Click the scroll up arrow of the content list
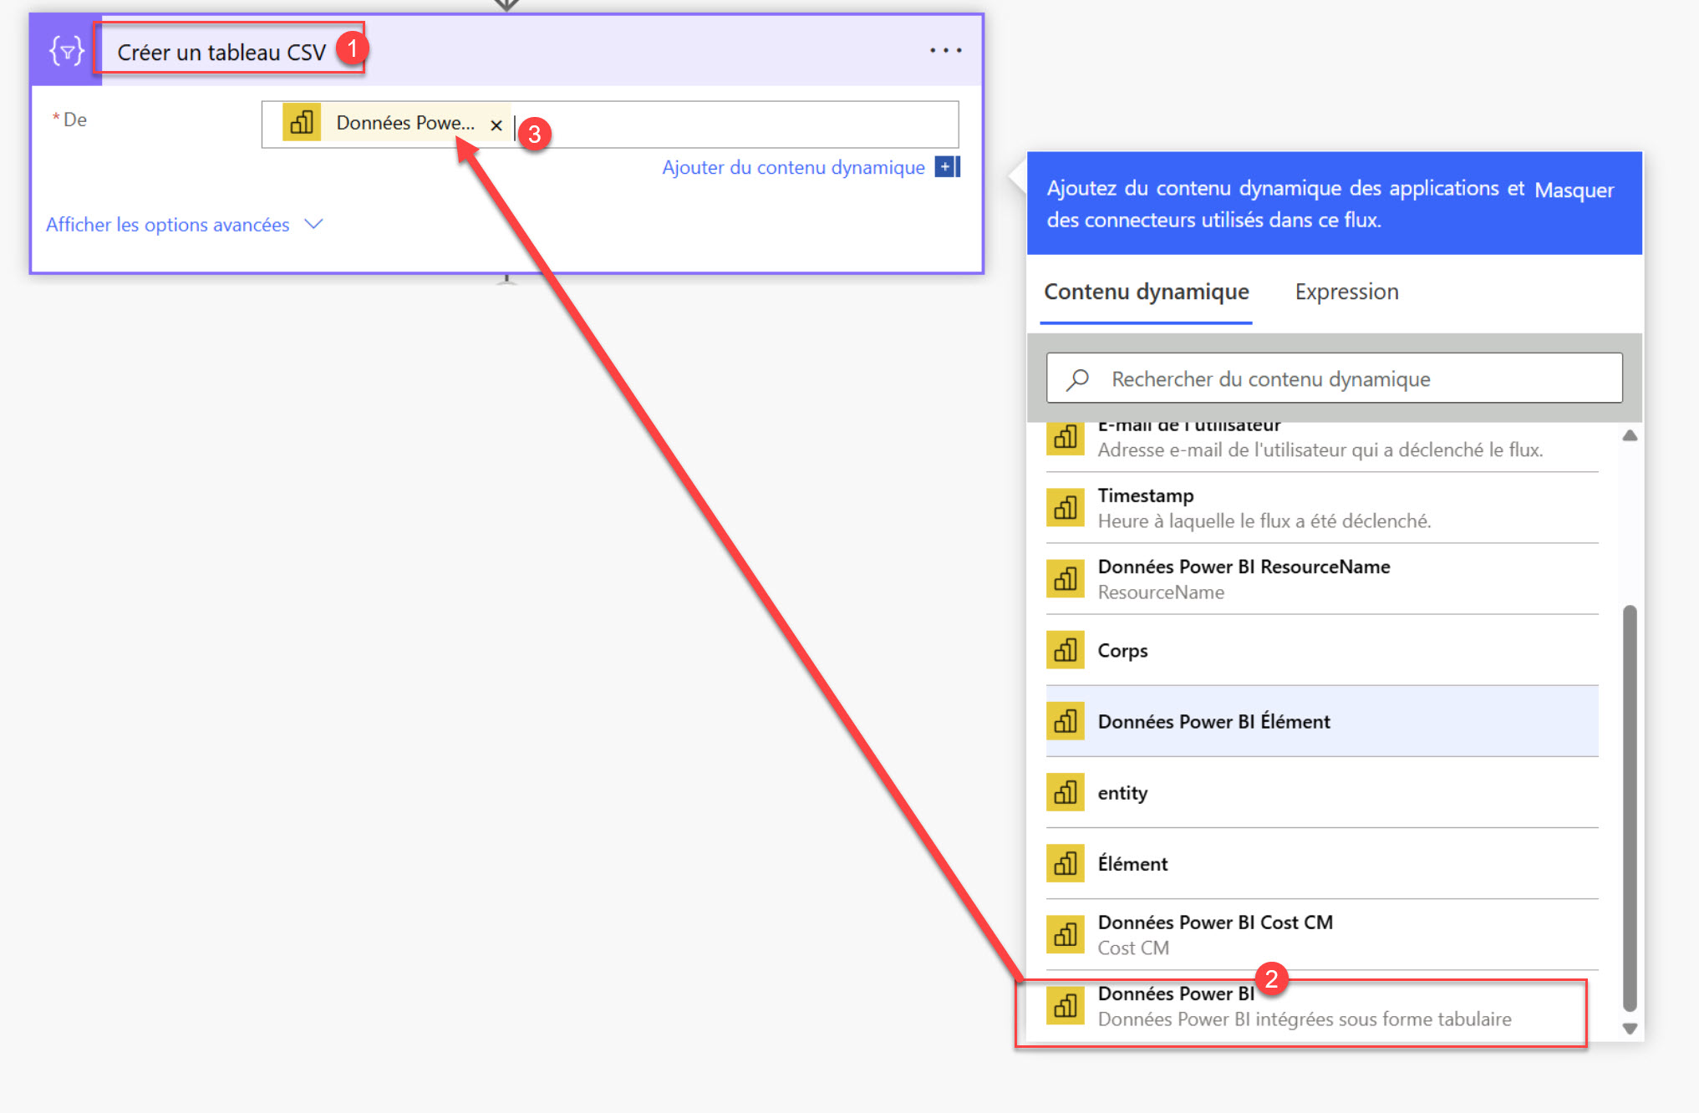 [1630, 435]
